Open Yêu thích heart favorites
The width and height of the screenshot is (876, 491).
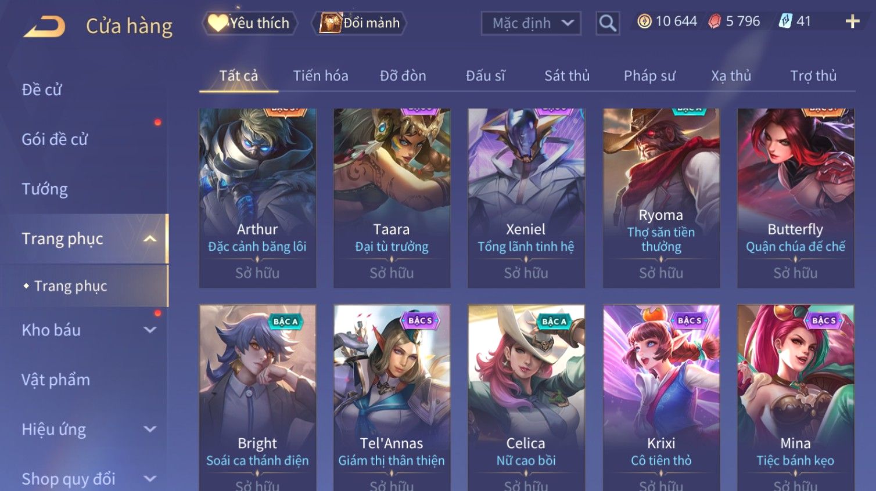[x=250, y=23]
